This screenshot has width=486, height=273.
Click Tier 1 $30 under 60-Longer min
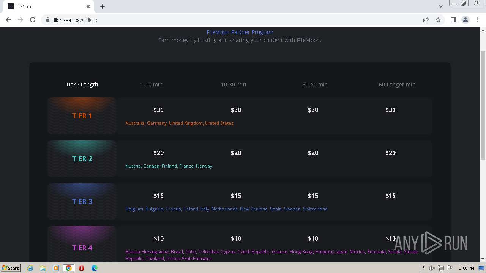click(391, 110)
